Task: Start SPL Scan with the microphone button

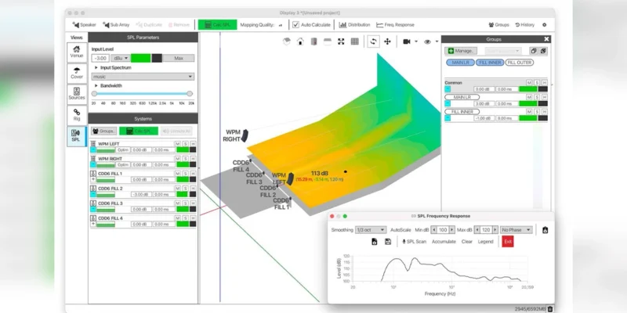Action: pyautogui.click(x=414, y=242)
